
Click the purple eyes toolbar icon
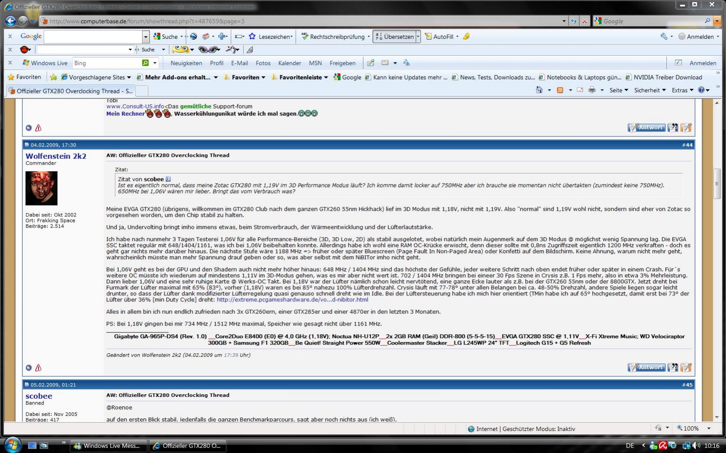pos(209,50)
